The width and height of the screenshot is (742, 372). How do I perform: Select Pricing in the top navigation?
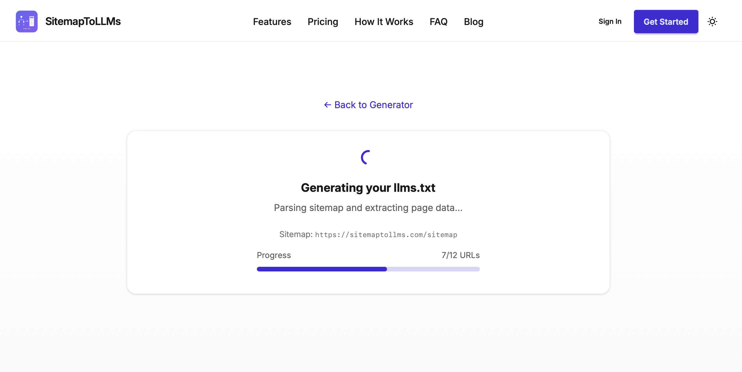(323, 22)
